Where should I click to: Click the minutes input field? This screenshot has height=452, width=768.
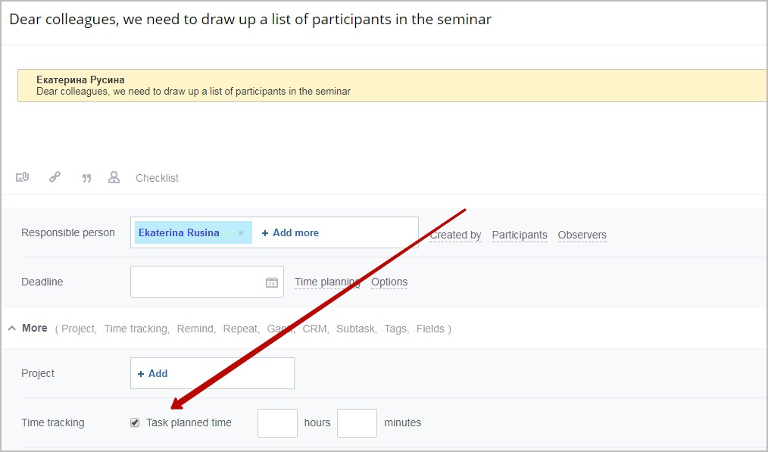click(x=357, y=423)
